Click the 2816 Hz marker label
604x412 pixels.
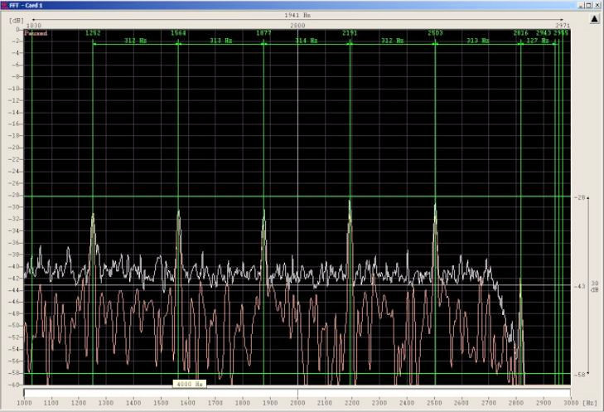click(x=520, y=33)
